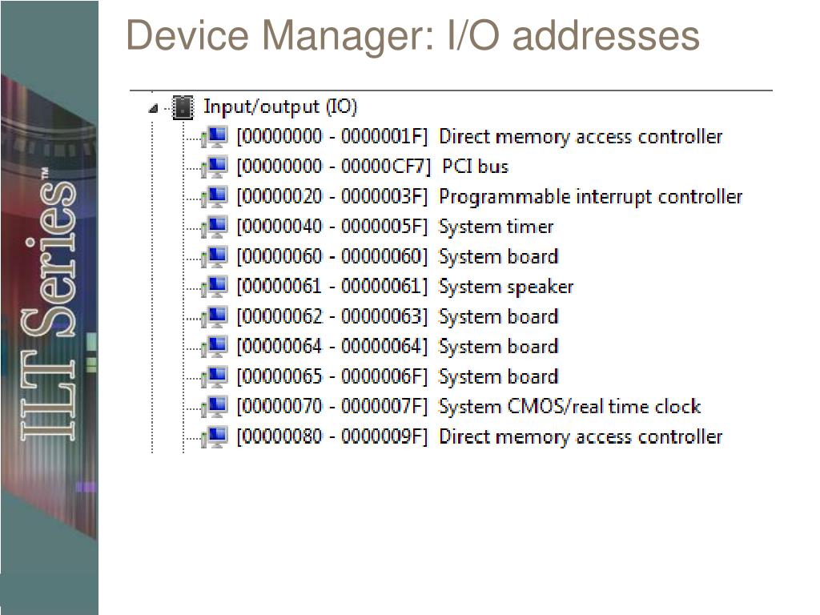Select System board at 00000062-00000063
Screen dimensions: 820x615
(x=397, y=317)
